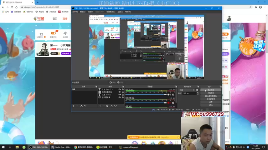268x150 pixels.
Task: Open the Chrome extensions puzzle icon
Action: [256, 7]
